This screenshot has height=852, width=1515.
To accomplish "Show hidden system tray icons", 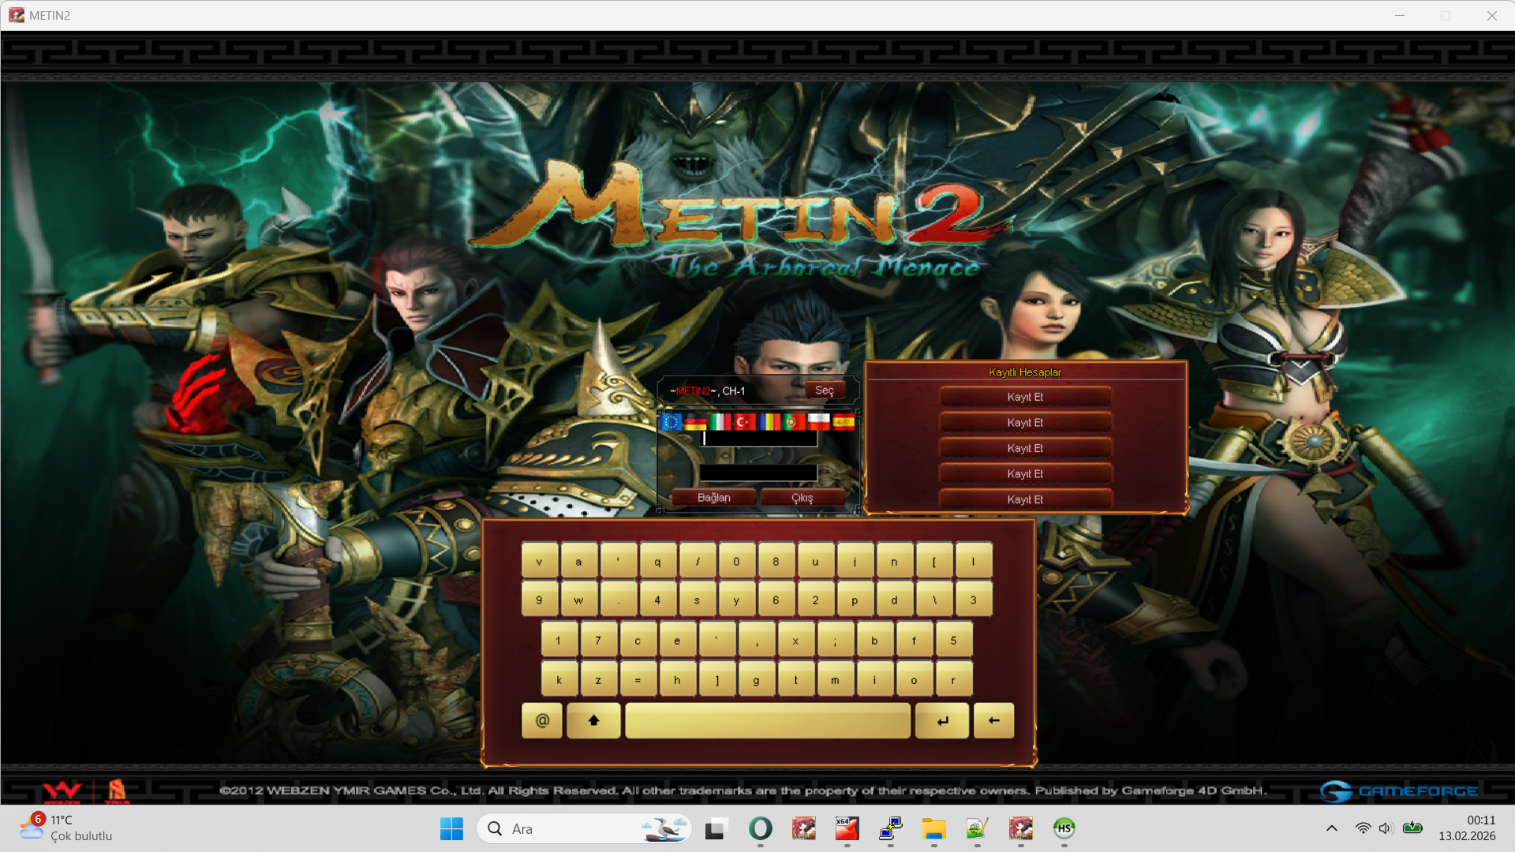I will click(x=1332, y=828).
